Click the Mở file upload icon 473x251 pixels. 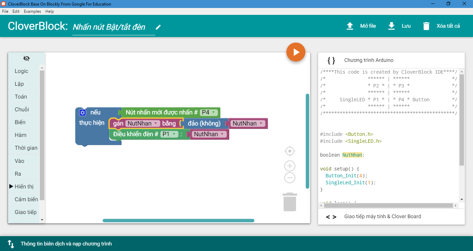coord(350,26)
